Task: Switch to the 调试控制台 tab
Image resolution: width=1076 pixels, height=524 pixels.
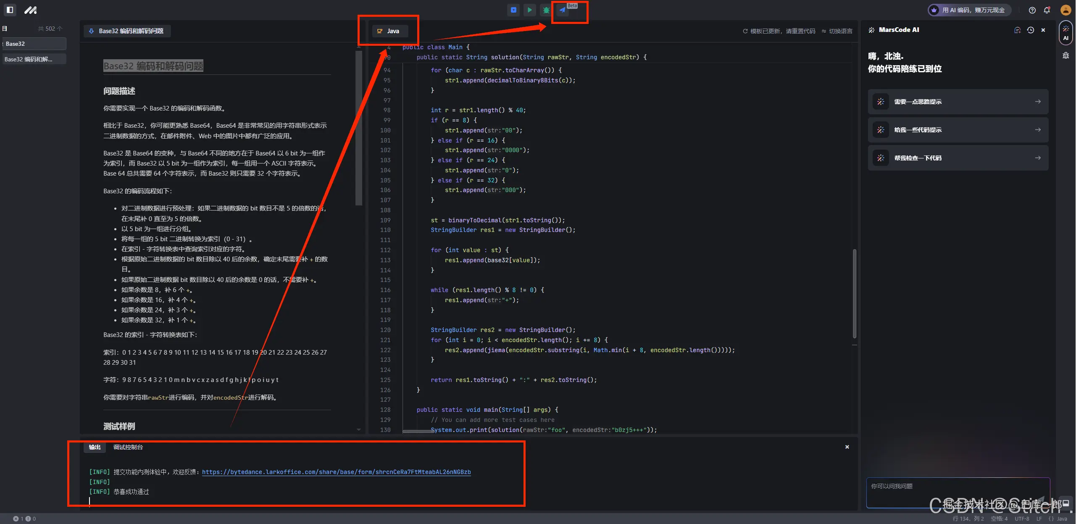Action: point(128,447)
